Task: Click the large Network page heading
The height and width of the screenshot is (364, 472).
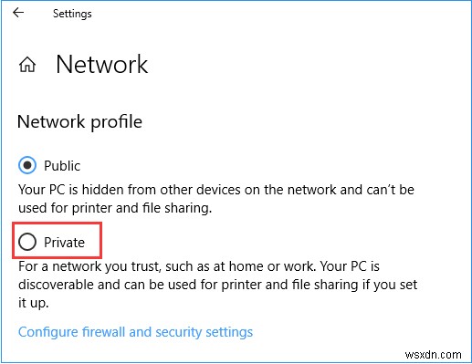Action: click(x=102, y=64)
